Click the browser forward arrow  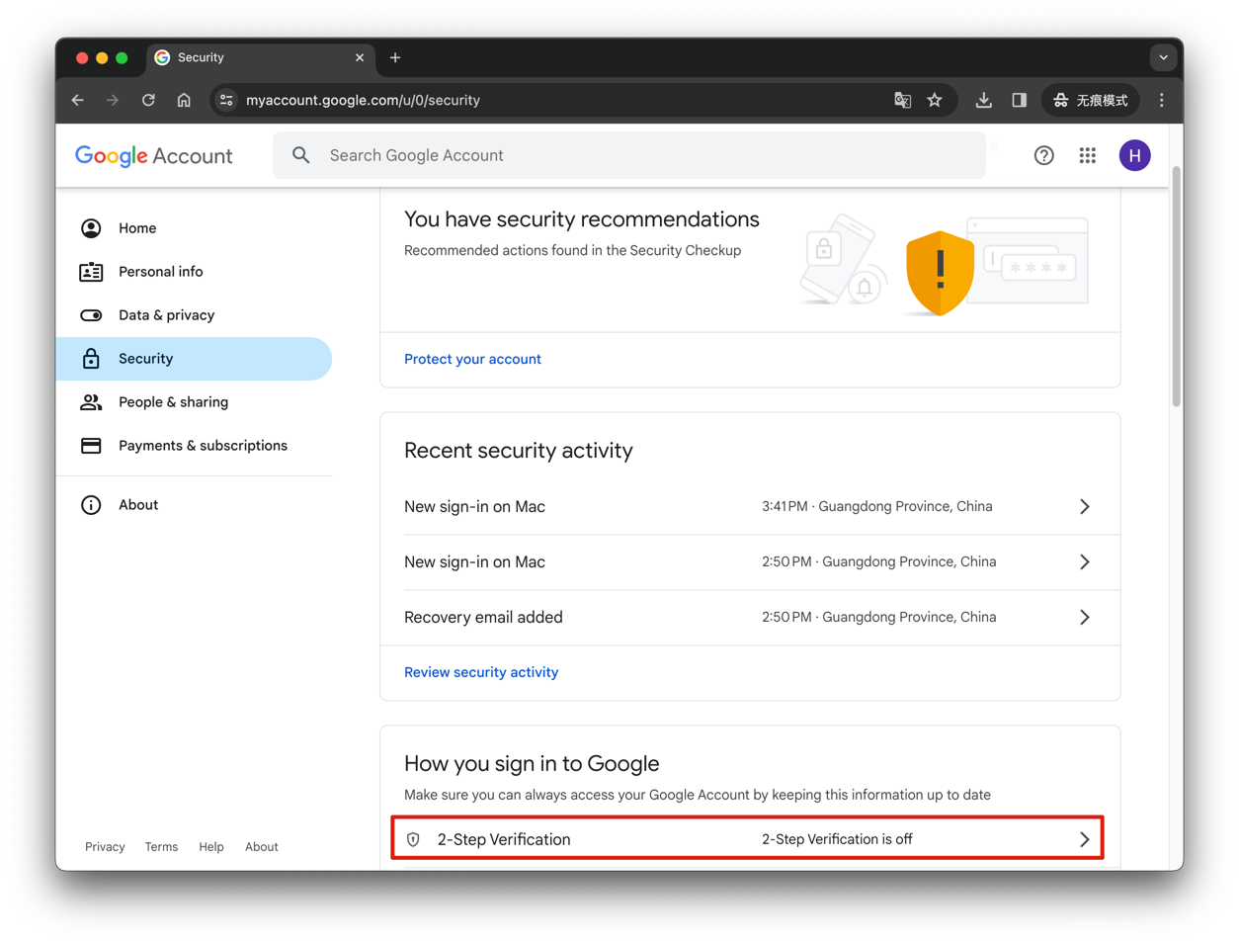pyautogui.click(x=113, y=100)
